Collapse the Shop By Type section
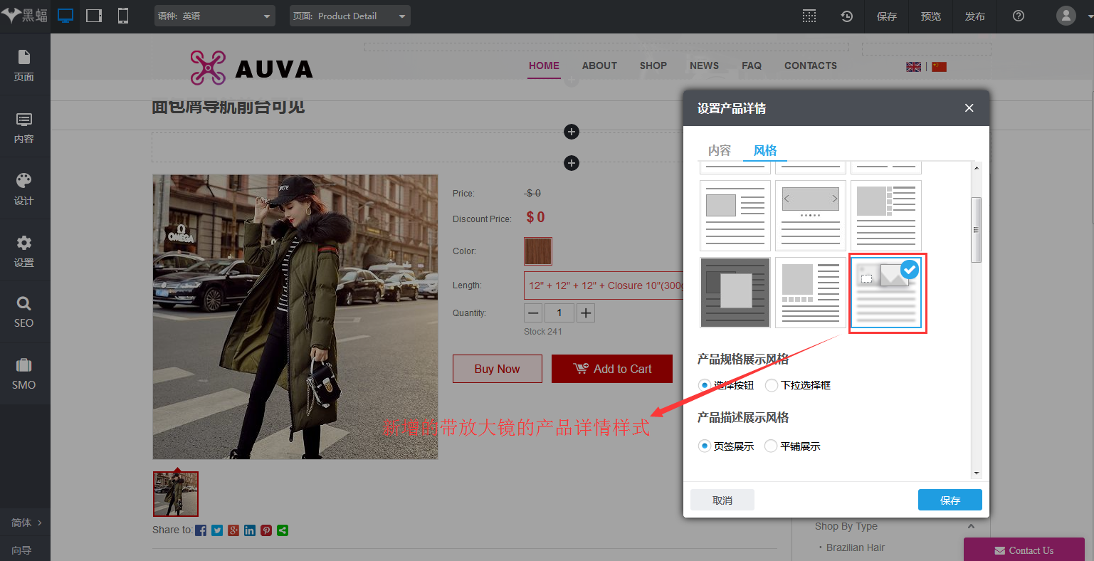1094x561 pixels. pyautogui.click(x=972, y=526)
